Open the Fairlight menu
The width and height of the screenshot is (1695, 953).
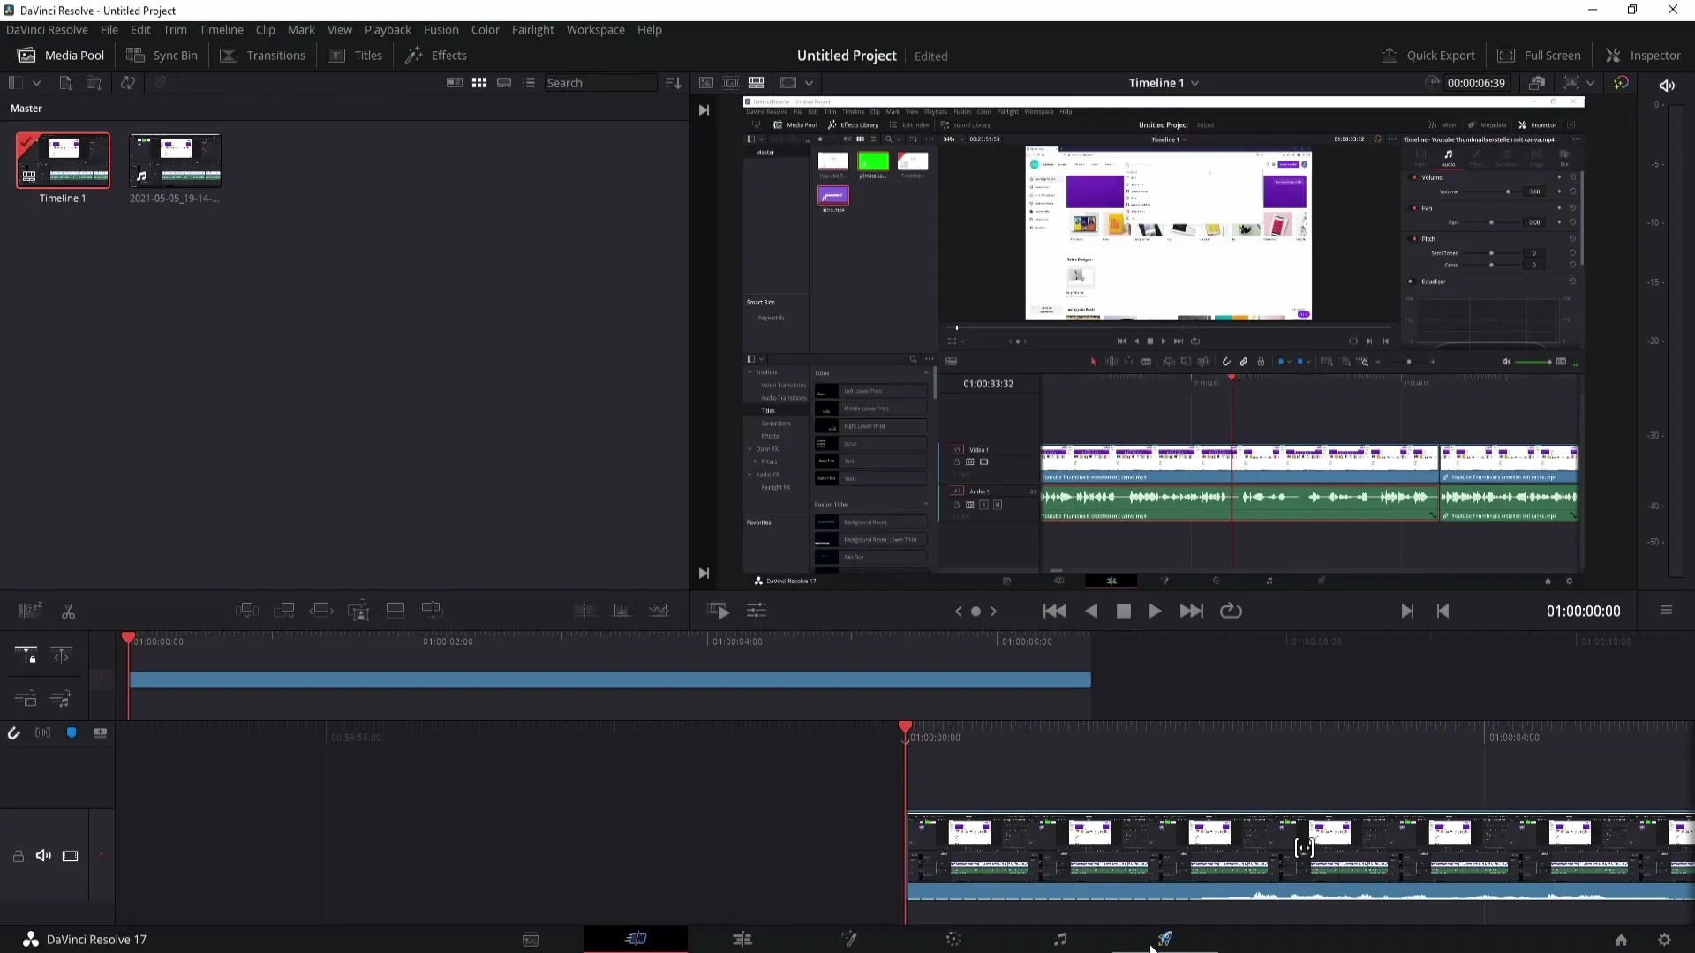pos(532,30)
